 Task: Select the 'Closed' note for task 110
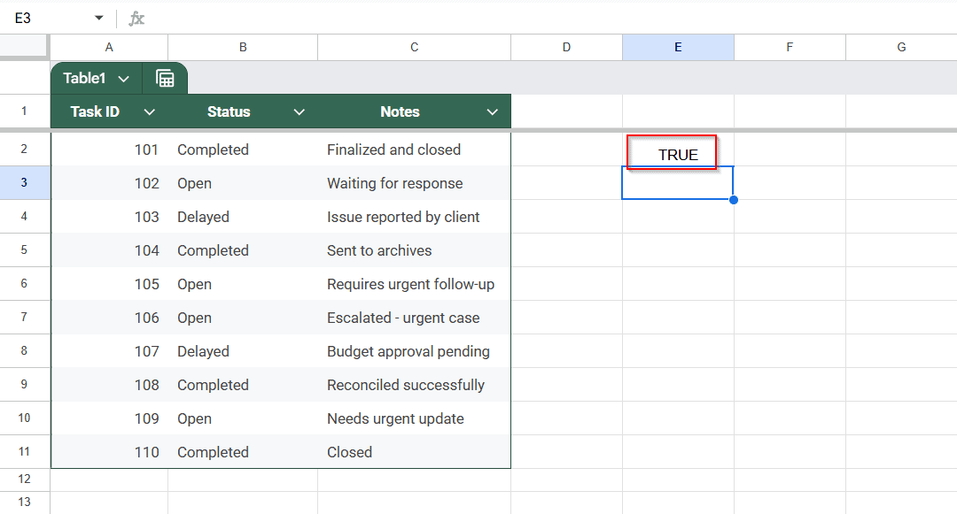pyautogui.click(x=414, y=452)
